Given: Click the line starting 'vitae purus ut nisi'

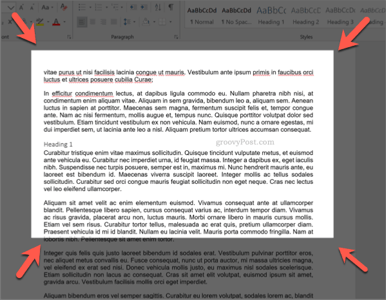Looking at the screenshot, I should point(179,72).
